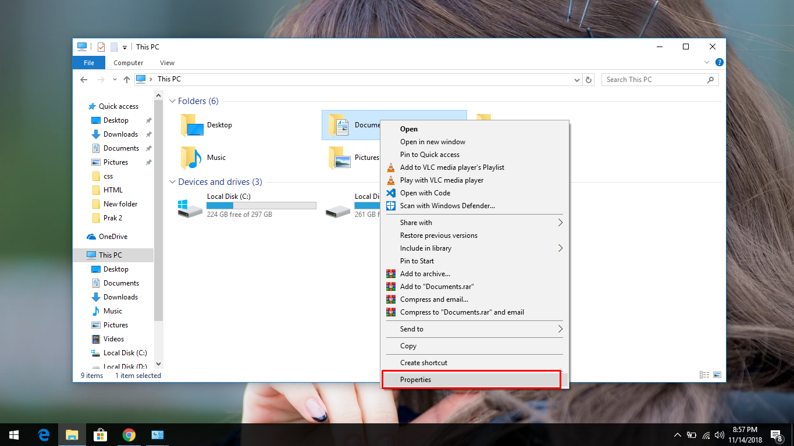Image resolution: width=794 pixels, height=446 pixels.
Task: Create a new folder using the Quick Access Toolbar icon
Action: pos(114,47)
